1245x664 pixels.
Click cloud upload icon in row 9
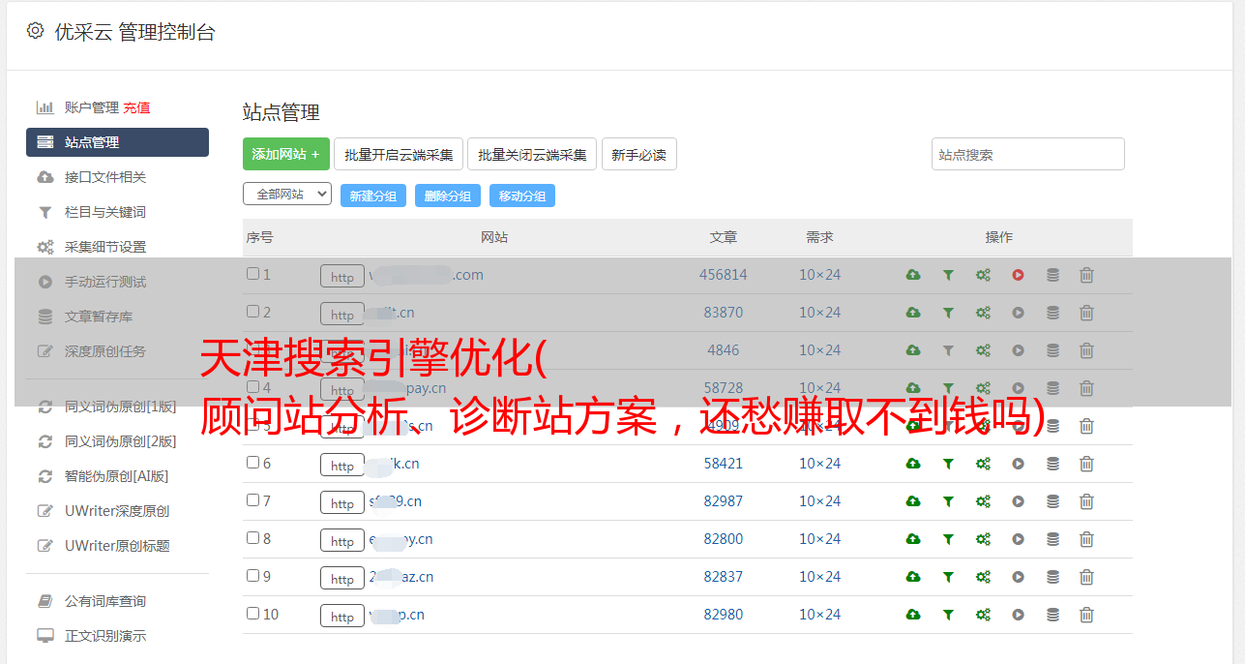[913, 577]
